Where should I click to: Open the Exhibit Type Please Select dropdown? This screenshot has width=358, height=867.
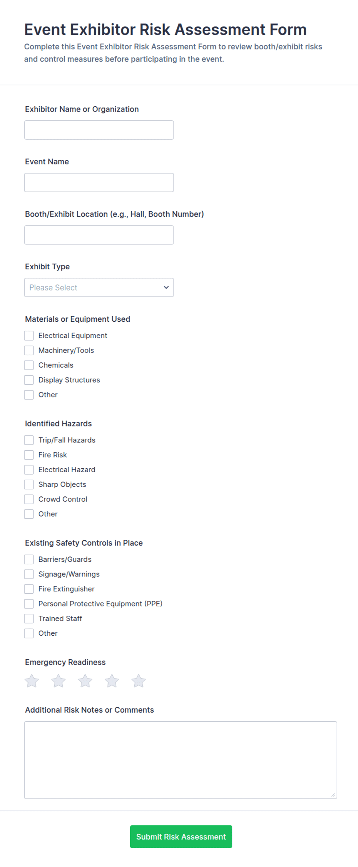pyautogui.click(x=99, y=287)
